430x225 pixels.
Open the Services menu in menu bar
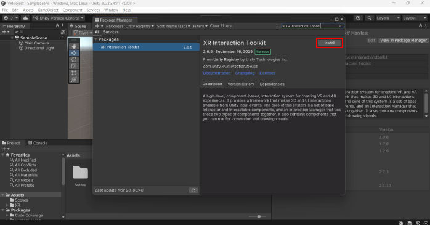(x=93, y=10)
